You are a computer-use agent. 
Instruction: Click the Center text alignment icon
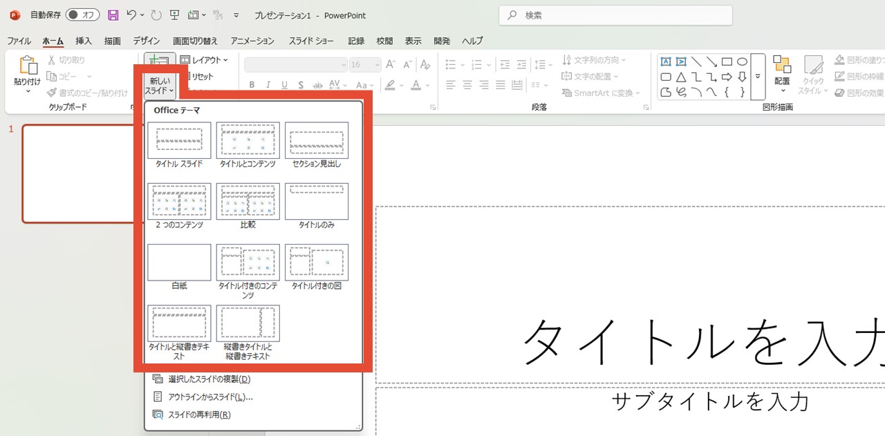467,85
